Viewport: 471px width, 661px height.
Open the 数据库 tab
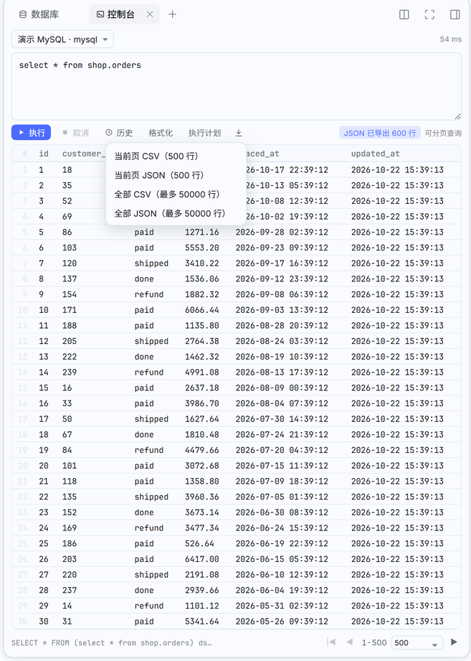pyautogui.click(x=39, y=14)
